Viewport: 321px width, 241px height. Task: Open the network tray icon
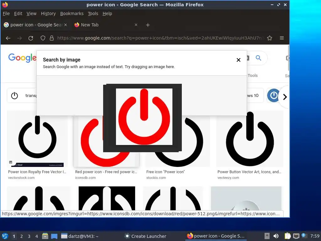(x=296, y=236)
